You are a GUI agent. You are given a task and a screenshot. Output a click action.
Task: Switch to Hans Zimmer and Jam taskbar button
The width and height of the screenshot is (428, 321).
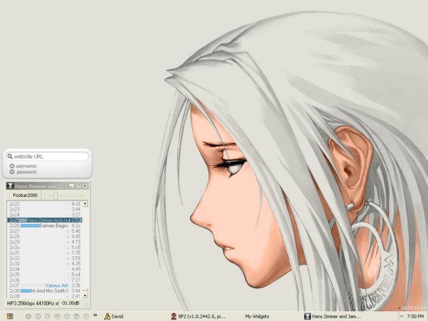click(x=333, y=316)
